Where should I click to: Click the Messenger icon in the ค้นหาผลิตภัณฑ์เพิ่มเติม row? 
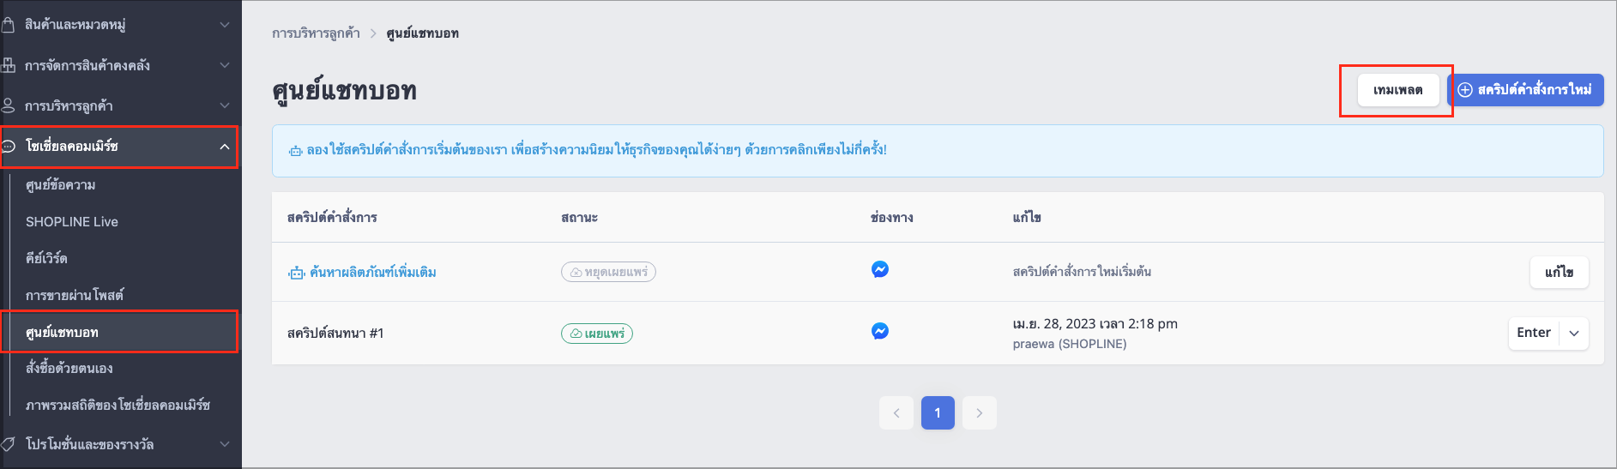coord(879,269)
